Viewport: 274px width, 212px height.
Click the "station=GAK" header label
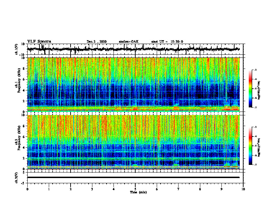click(129, 42)
